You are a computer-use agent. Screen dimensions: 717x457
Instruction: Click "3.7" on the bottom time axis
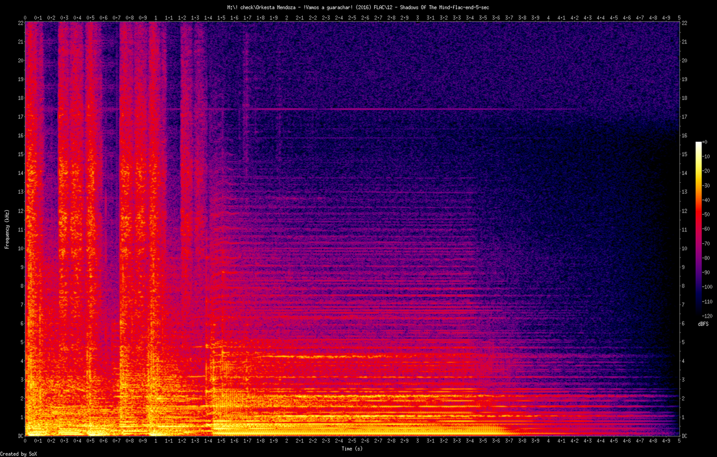click(510, 441)
